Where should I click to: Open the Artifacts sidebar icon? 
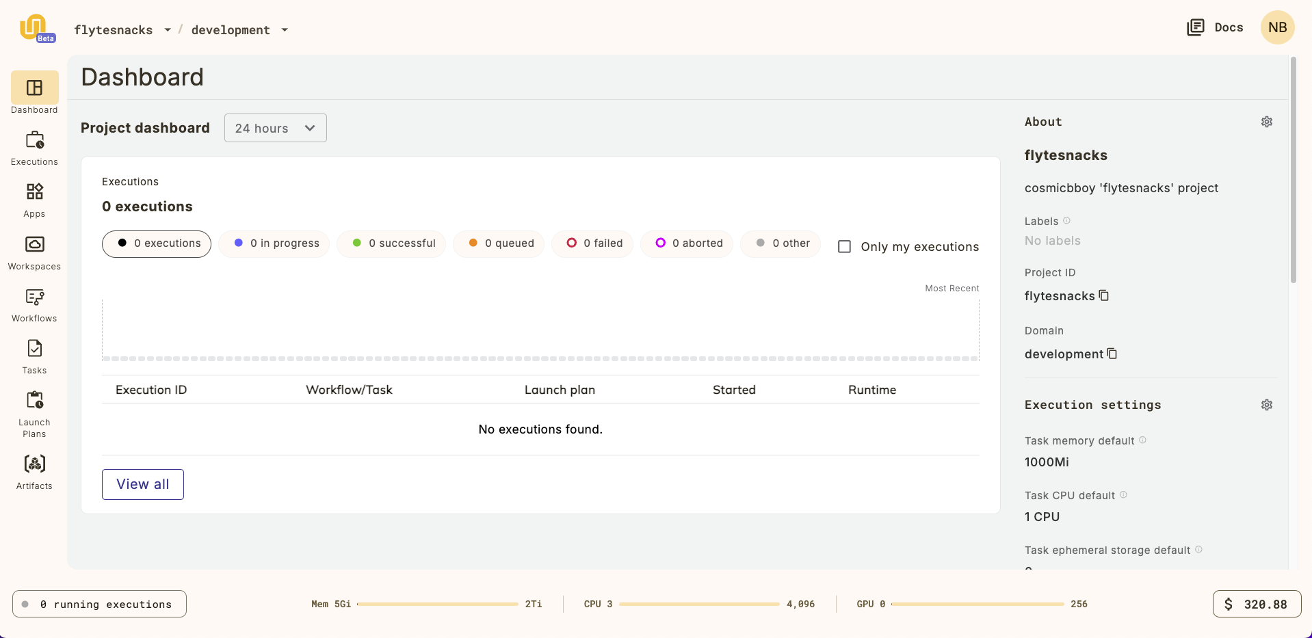(x=34, y=464)
